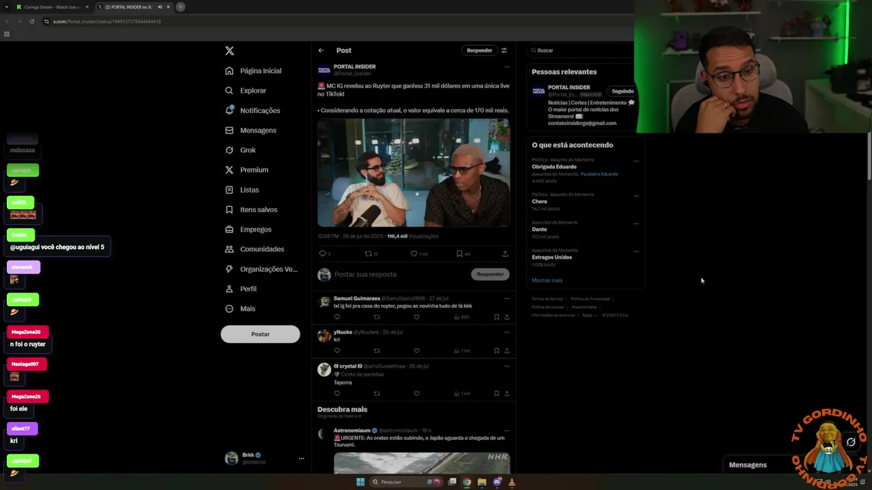Screen dimensions: 872x490
Task: Open more options on yNucke reply
Action: 506,332
